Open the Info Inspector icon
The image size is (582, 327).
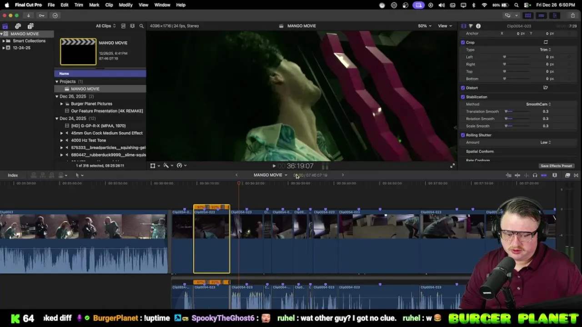[478, 26]
